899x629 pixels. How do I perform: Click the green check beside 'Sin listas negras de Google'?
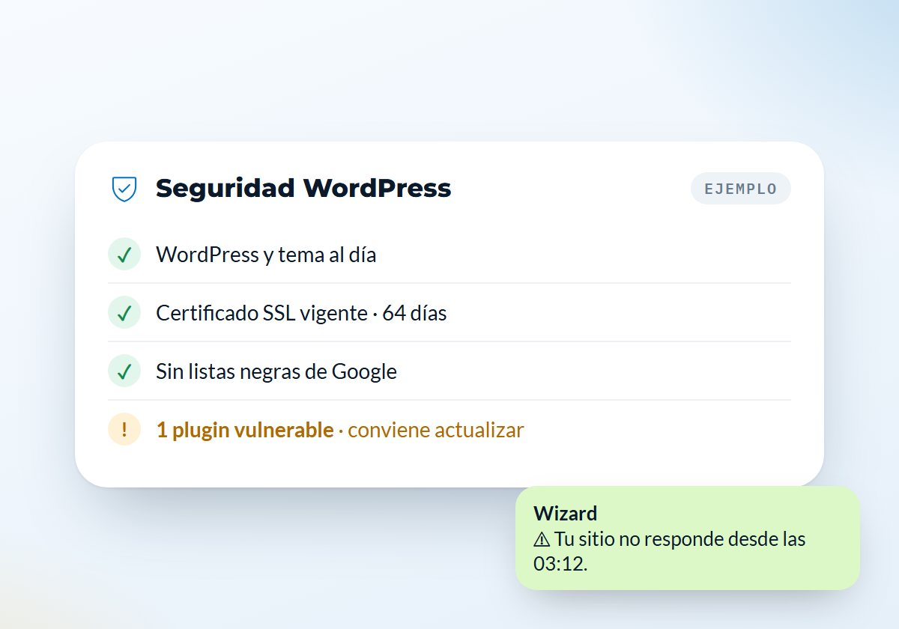124,371
